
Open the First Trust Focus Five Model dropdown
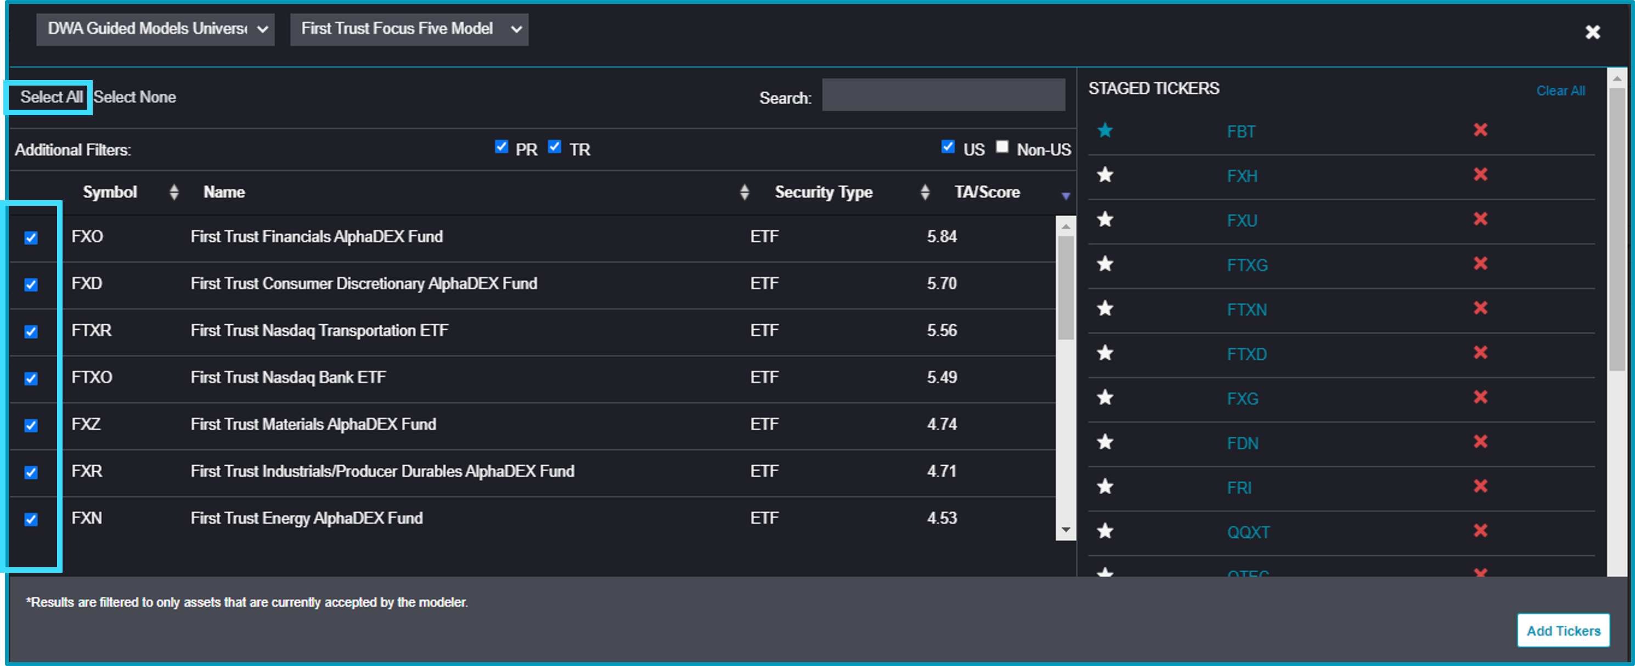409,29
